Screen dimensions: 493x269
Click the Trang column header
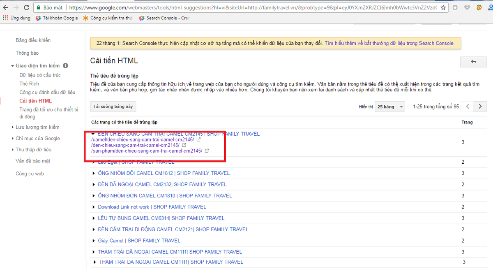(467, 122)
